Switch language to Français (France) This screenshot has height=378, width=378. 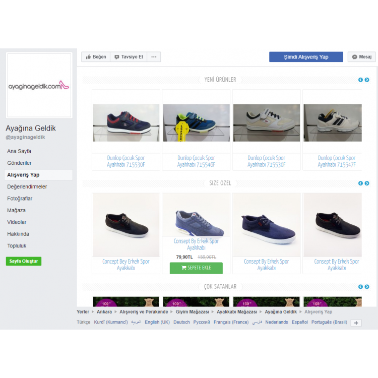(231, 322)
